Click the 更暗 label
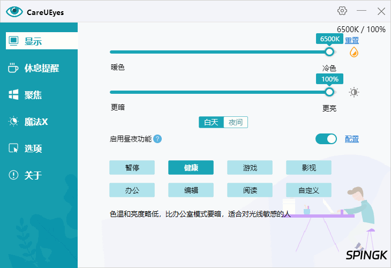This screenshot has width=391, height=268. (x=118, y=107)
